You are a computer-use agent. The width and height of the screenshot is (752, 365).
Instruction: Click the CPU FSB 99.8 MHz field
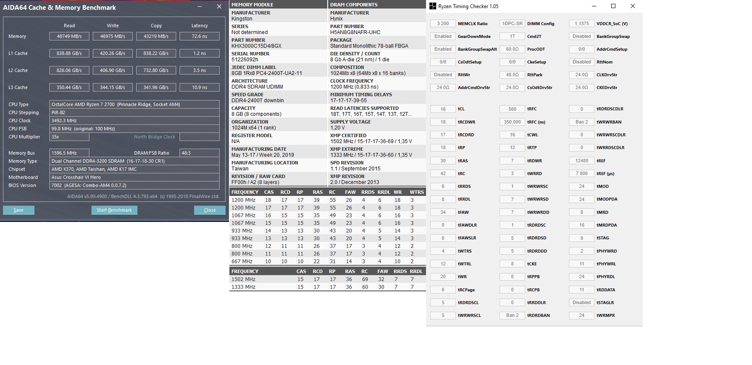(134, 129)
